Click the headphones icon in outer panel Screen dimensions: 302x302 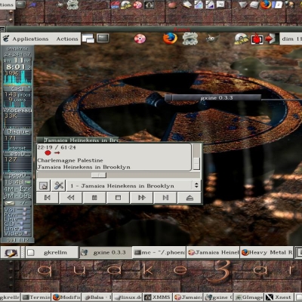(149, 5)
